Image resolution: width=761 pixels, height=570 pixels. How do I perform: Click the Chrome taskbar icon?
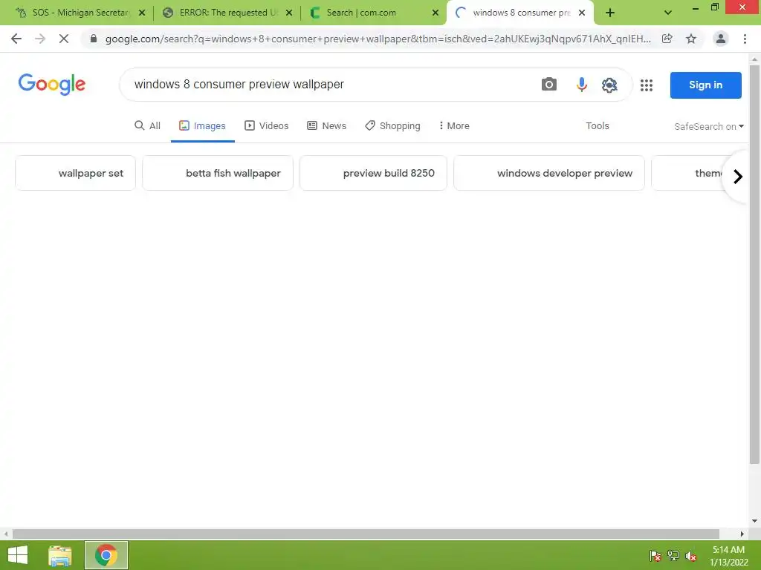tap(106, 555)
